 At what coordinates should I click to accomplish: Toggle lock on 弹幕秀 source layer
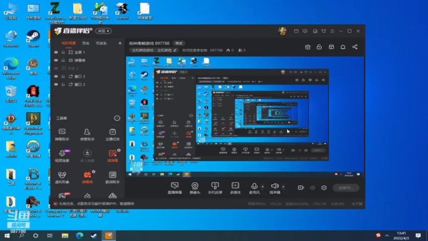(x=63, y=61)
